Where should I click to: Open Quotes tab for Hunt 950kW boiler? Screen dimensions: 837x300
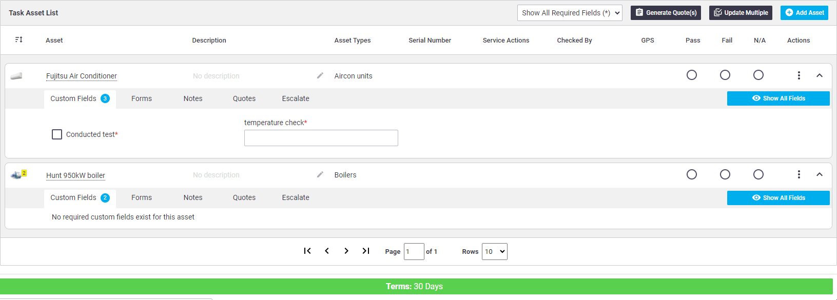click(x=244, y=197)
